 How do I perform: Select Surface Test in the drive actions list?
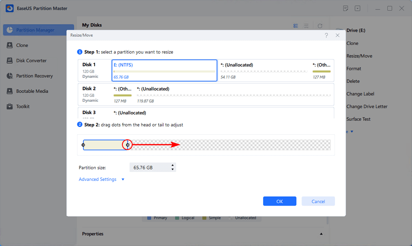[x=358, y=119]
